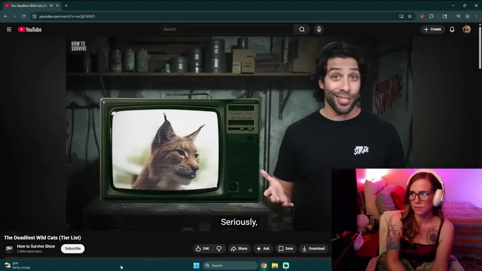The image size is (482, 271).
Task: Open a new browser tab
Action: (66, 6)
